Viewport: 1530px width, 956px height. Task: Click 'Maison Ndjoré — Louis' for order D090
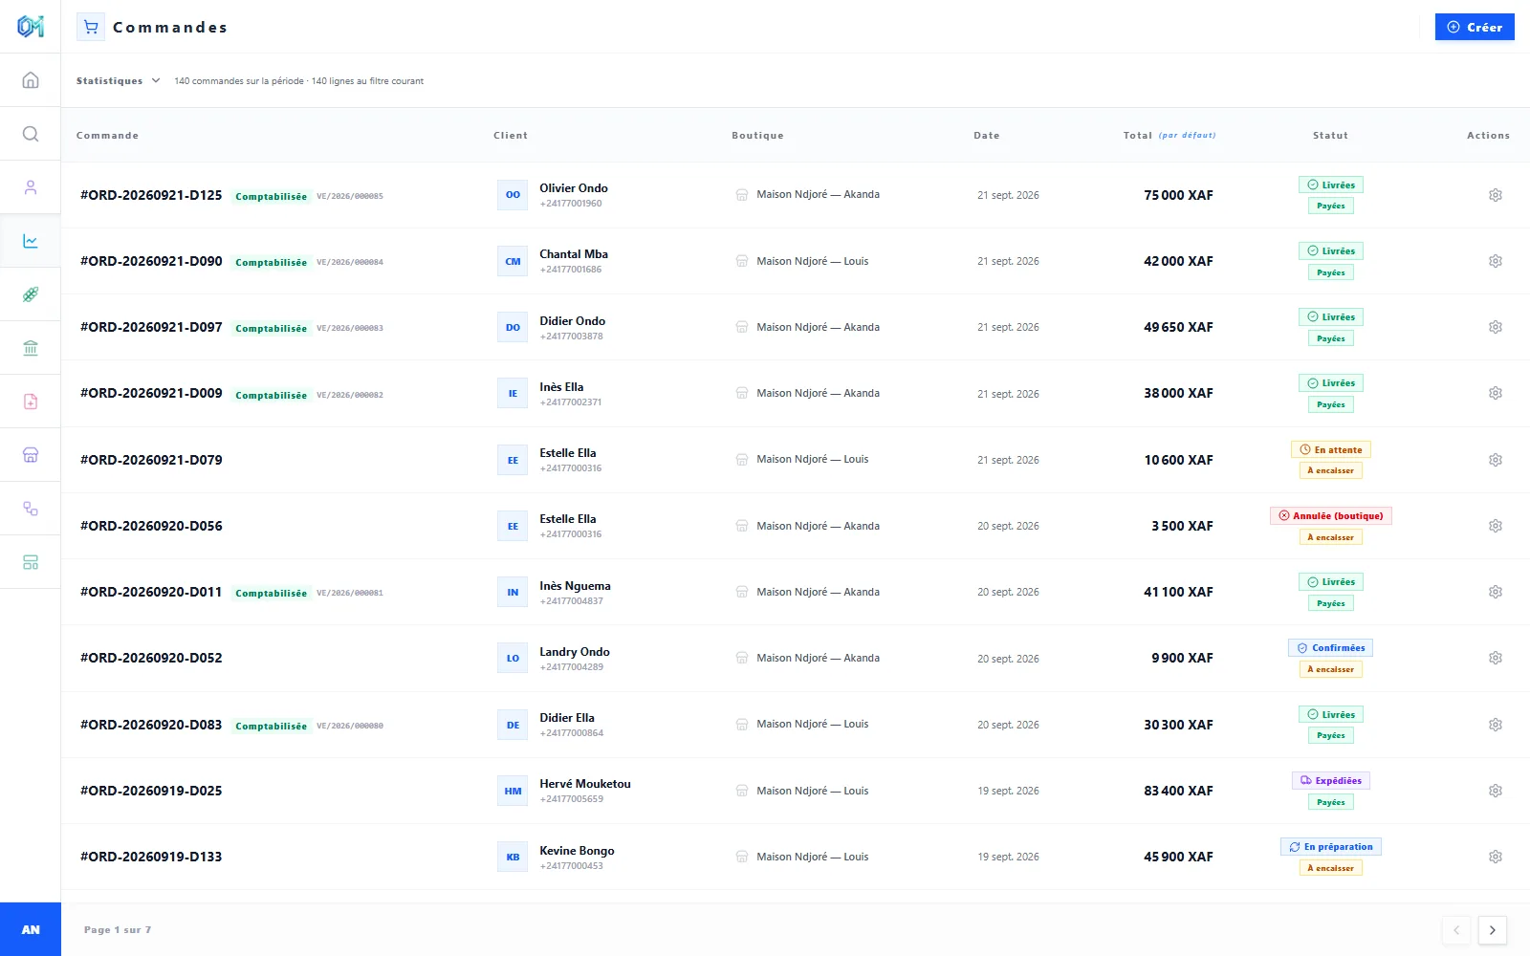point(813,261)
